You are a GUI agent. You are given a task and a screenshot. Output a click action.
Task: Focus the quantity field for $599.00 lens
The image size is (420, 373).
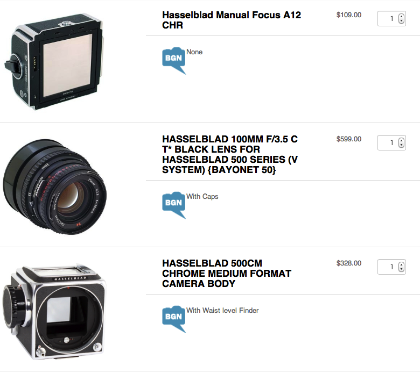pos(388,143)
